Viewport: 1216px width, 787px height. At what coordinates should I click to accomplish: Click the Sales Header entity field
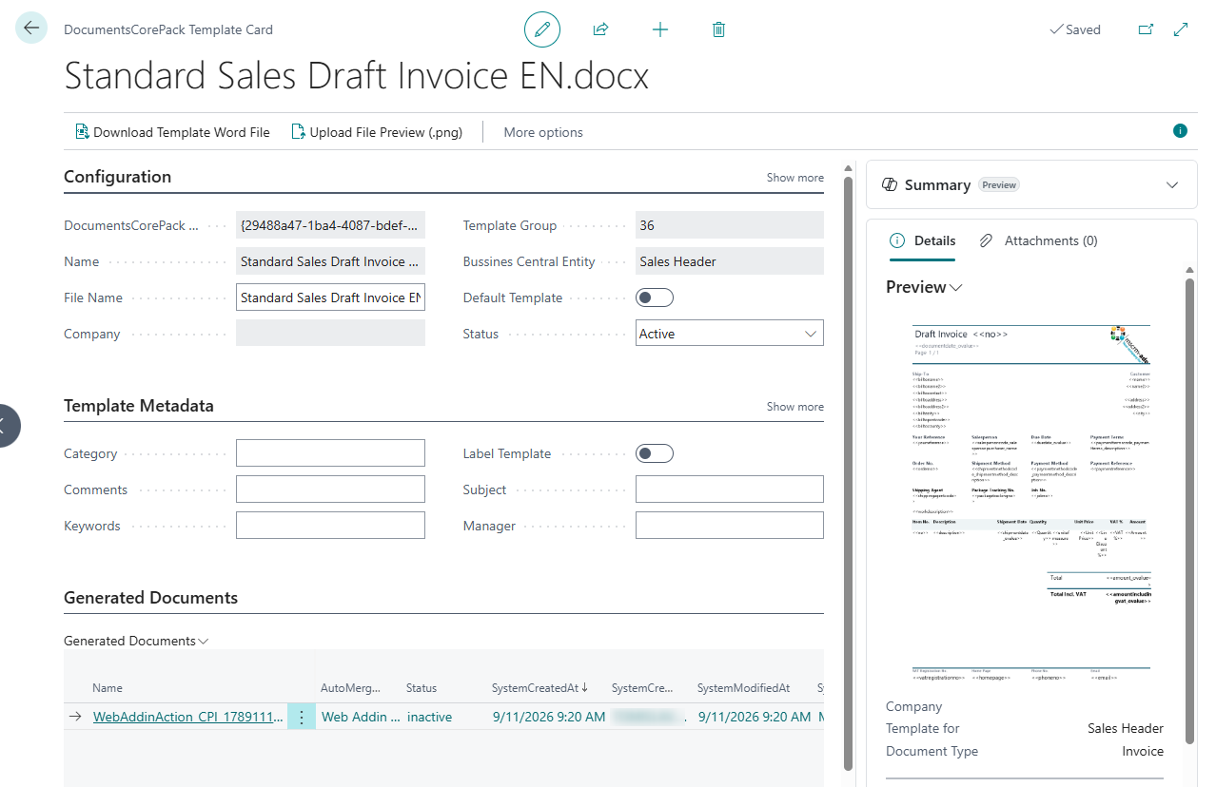click(x=730, y=261)
